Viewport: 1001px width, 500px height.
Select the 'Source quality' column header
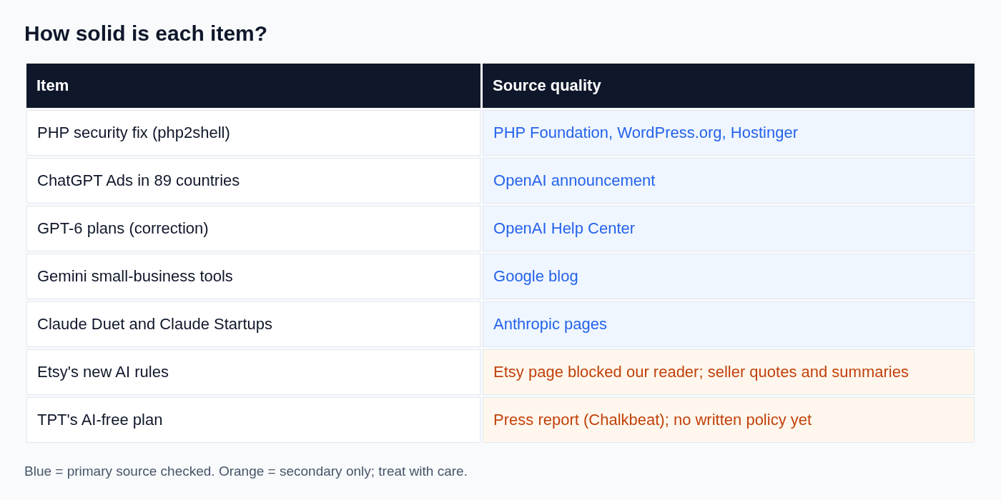coord(729,86)
